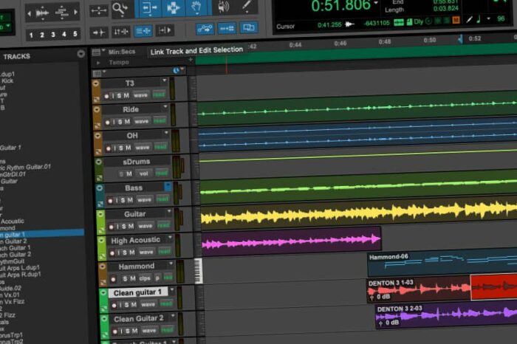517x344 pixels.
Task: Click the Hammond track keyboard strip
Action: pyautogui.click(x=198, y=271)
